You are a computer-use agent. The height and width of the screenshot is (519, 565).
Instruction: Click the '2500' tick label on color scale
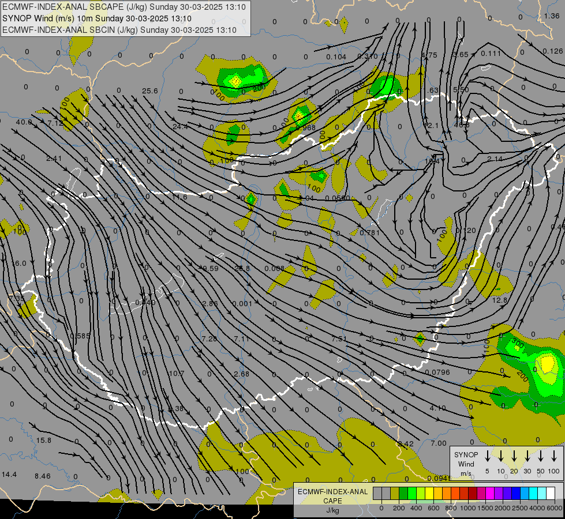coord(519,508)
